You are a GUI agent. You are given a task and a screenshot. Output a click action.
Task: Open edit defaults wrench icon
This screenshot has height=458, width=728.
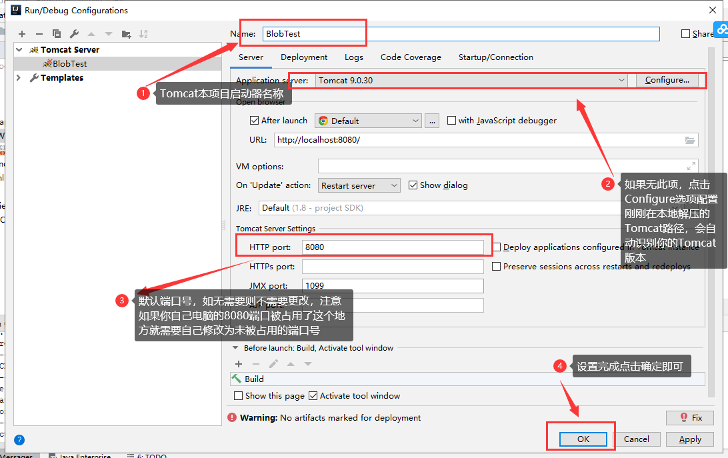tap(74, 34)
